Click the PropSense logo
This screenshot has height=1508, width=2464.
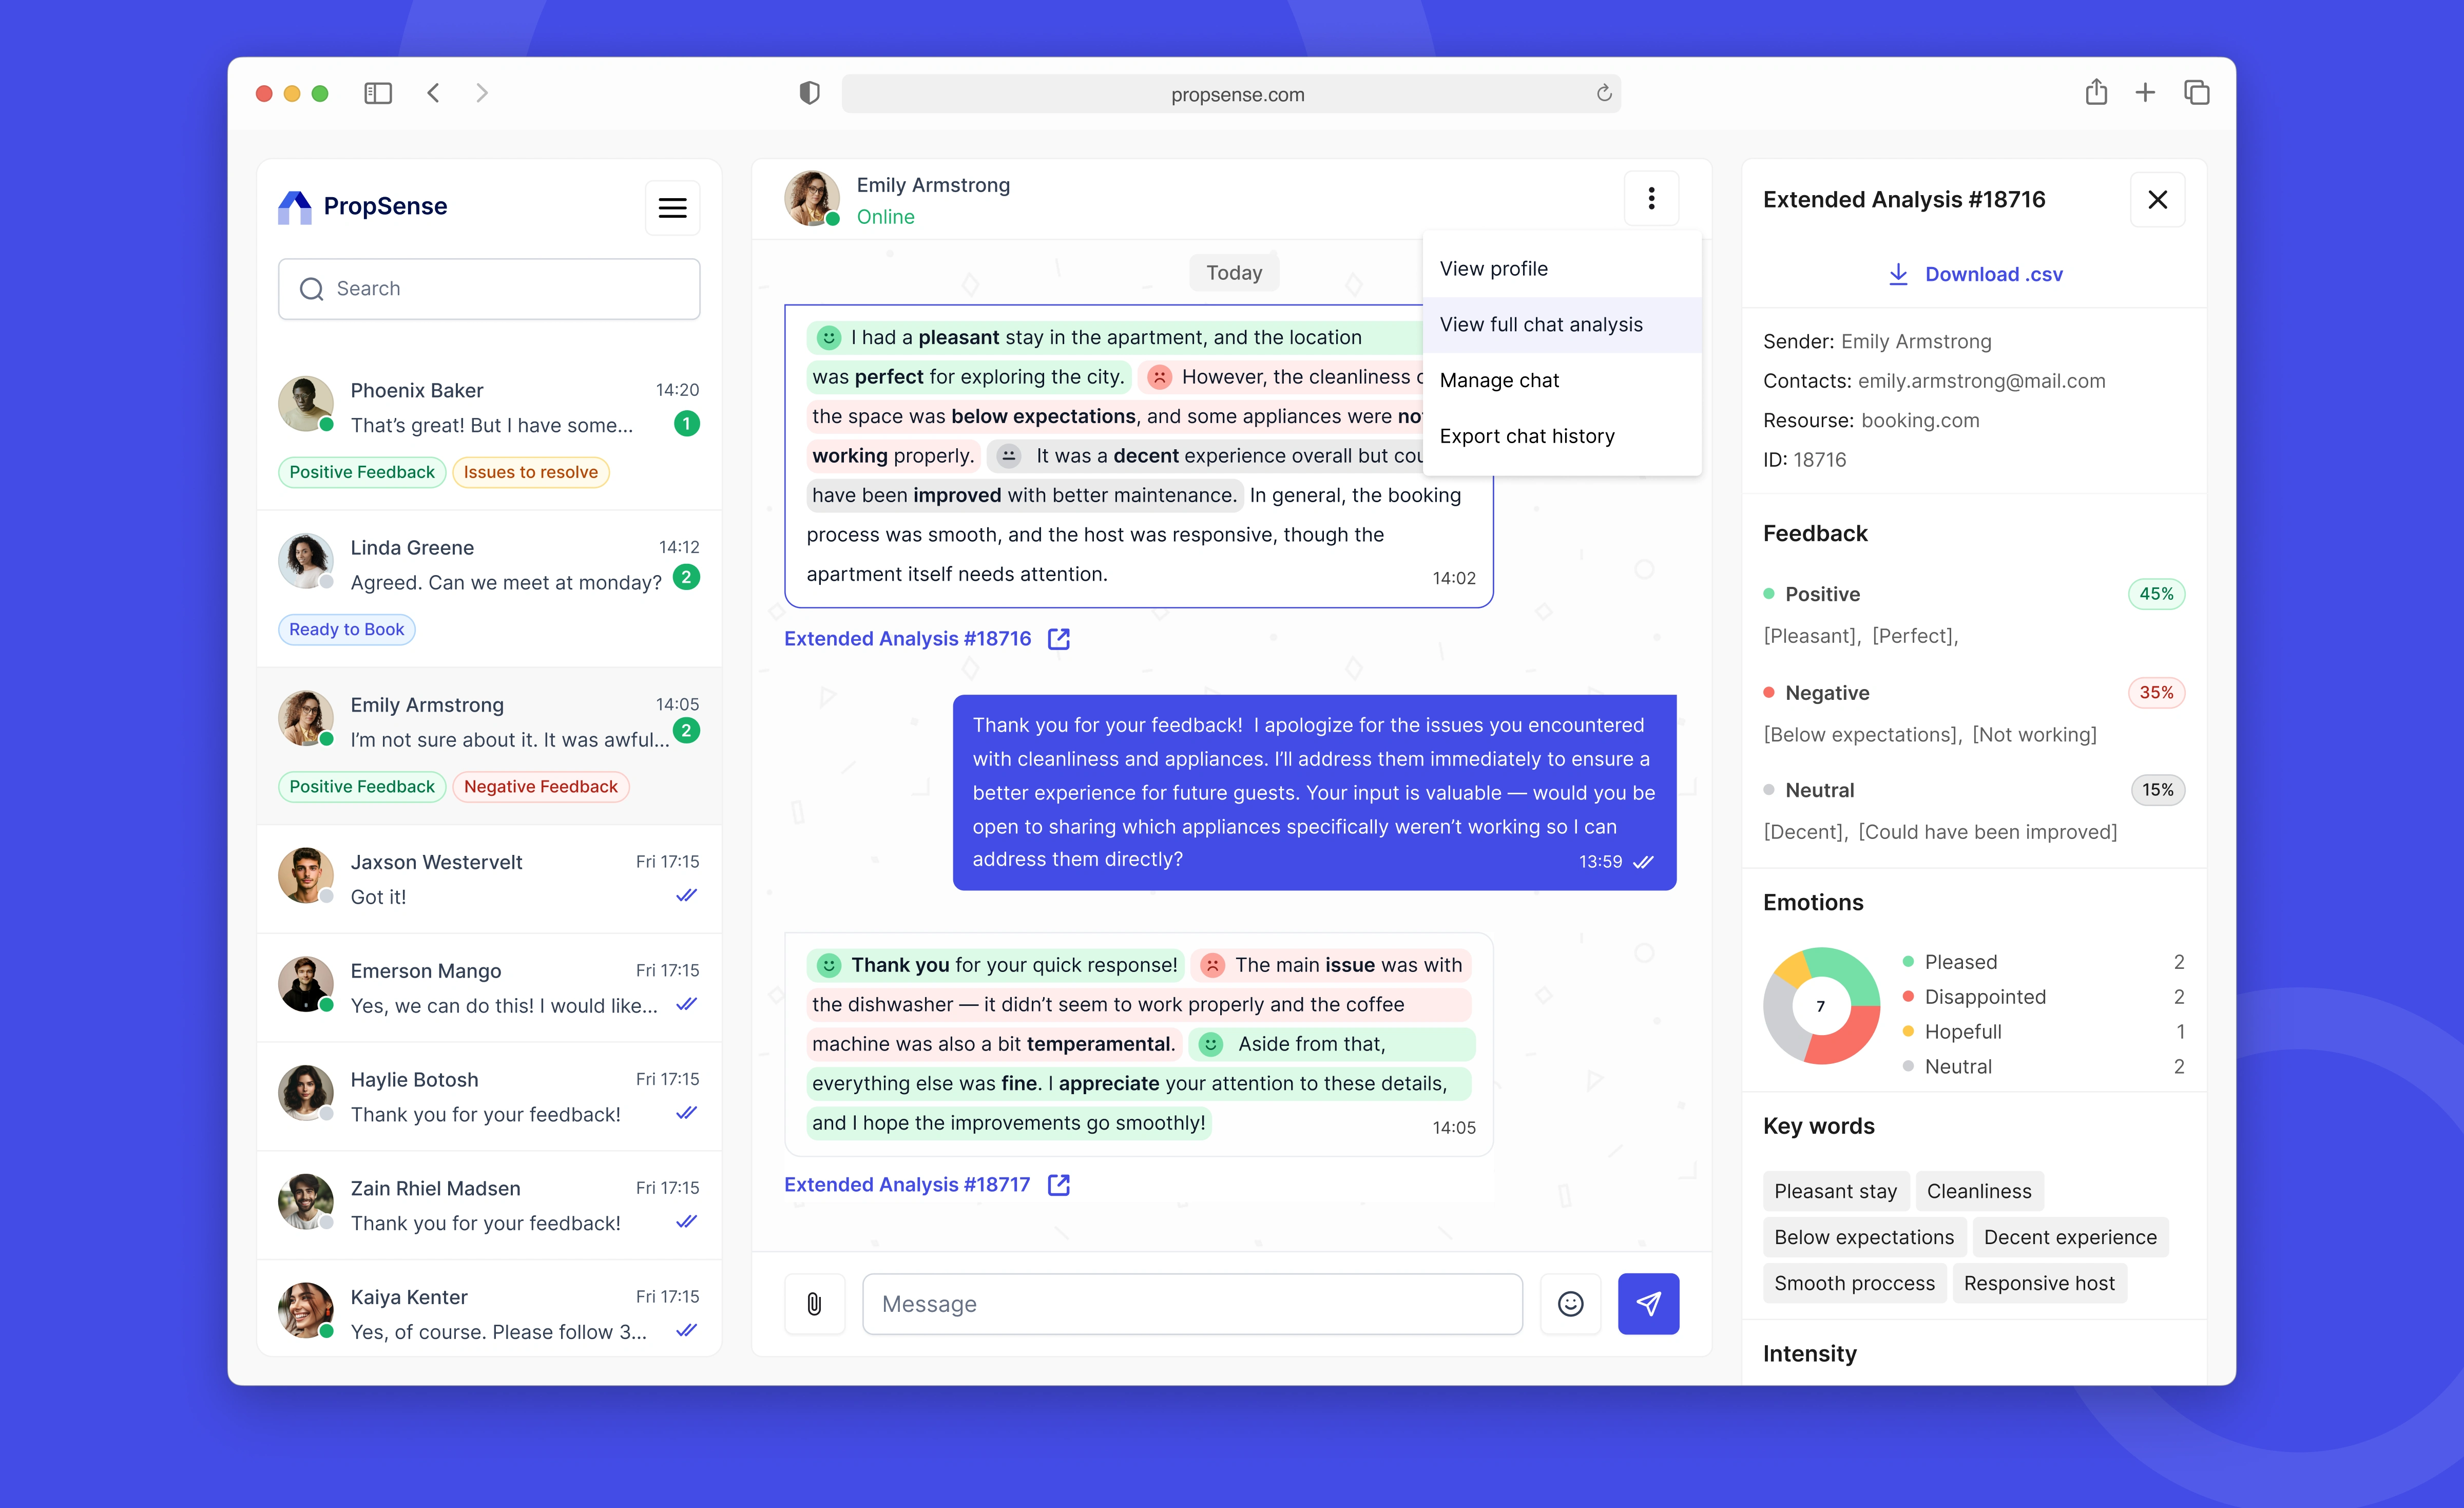[x=362, y=207]
